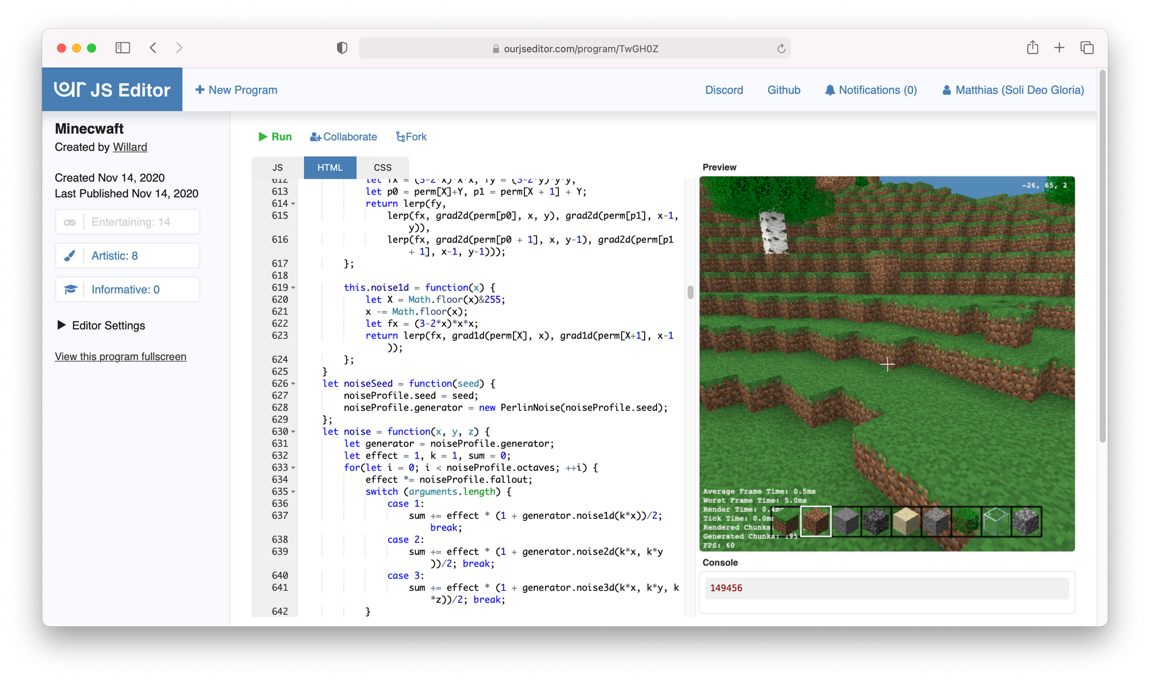Image resolution: width=1150 pixels, height=682 pixels.
Task: Go forward in browser history
Action: point(179,48)
